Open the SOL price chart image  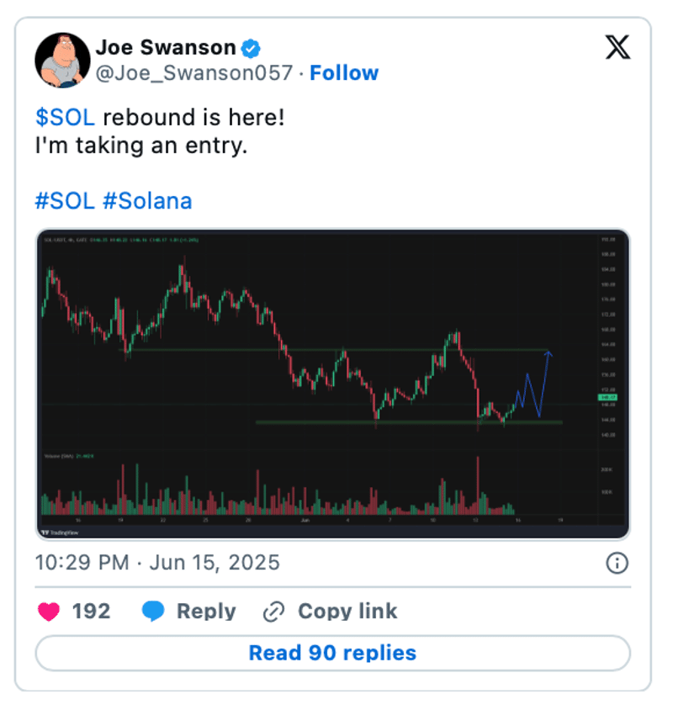332,383
